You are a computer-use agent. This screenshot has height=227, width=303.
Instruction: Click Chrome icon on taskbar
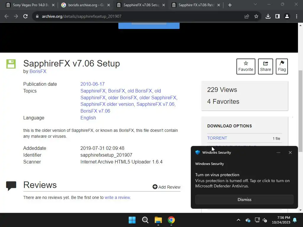(x=171, y=220)
